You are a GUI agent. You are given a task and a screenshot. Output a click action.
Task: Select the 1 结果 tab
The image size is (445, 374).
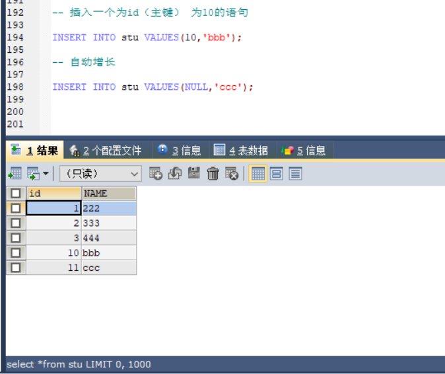coord(34,150)
